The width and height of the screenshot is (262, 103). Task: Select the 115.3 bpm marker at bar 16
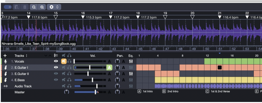pyautogui.click(x=83, y=17)
